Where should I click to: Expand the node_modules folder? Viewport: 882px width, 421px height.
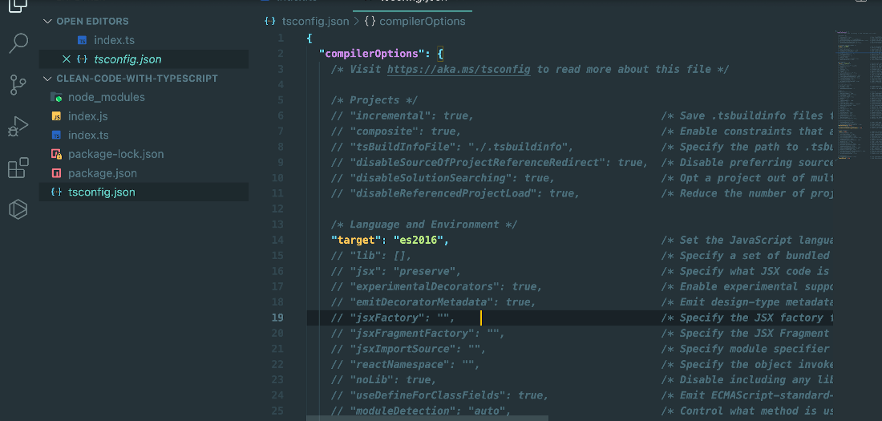click(107, 97)
